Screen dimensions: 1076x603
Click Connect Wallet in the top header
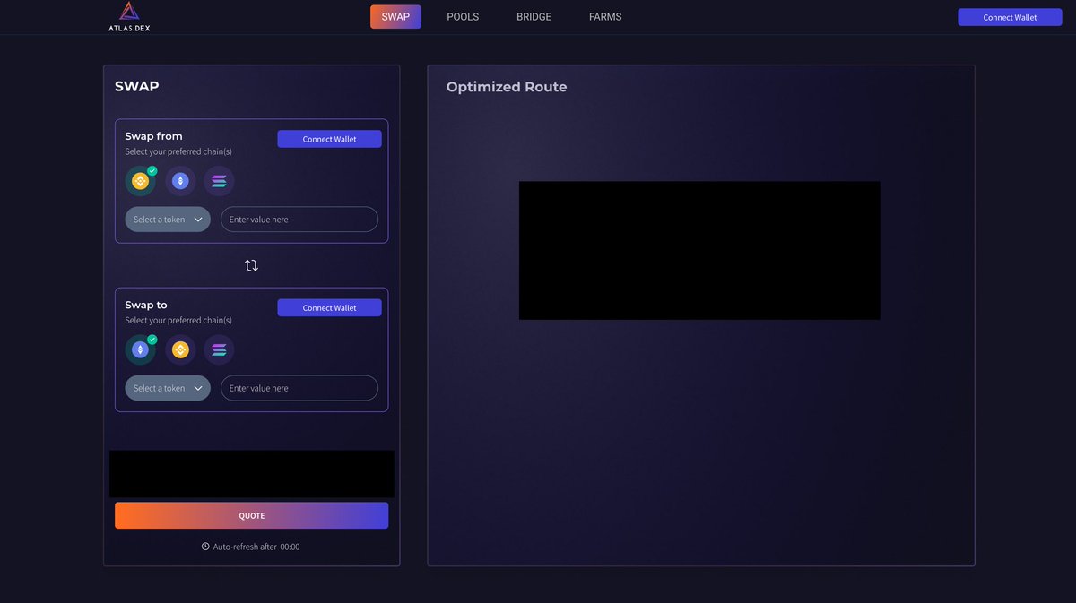(1010, 17)
